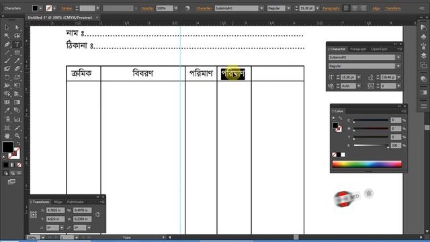
Task: Click the Transform link in control bar
Action: pyautogui.click(x=392, y=8)
